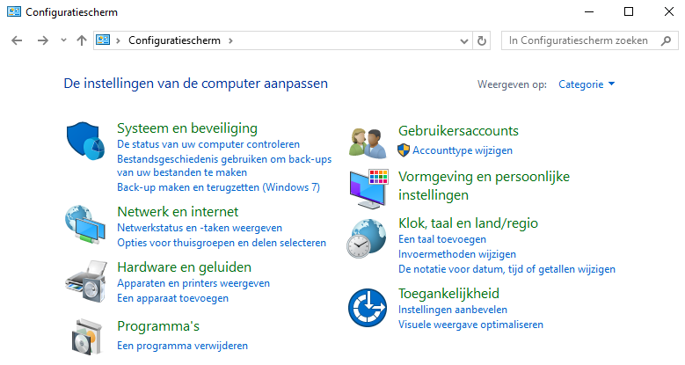685x365 pixels.
Task: Click the search box In Configuratiescherm zoeken
Action: [579, 40]
